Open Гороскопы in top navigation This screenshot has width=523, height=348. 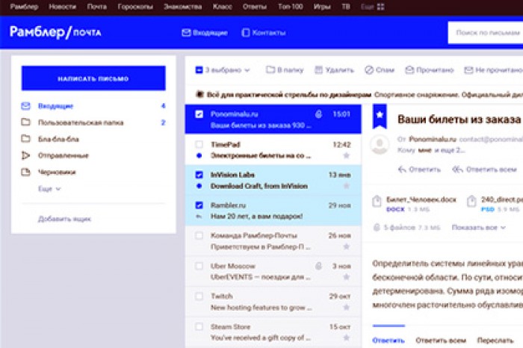coord(135,6)
